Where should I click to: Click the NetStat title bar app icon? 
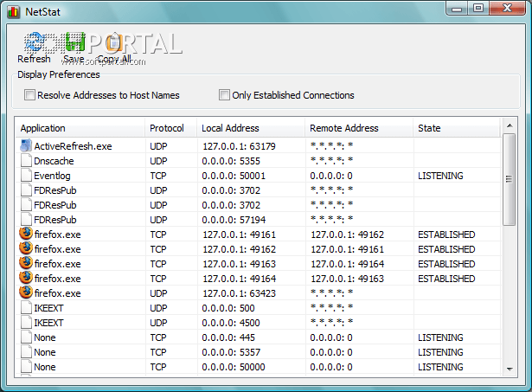[x=14, y=12]
